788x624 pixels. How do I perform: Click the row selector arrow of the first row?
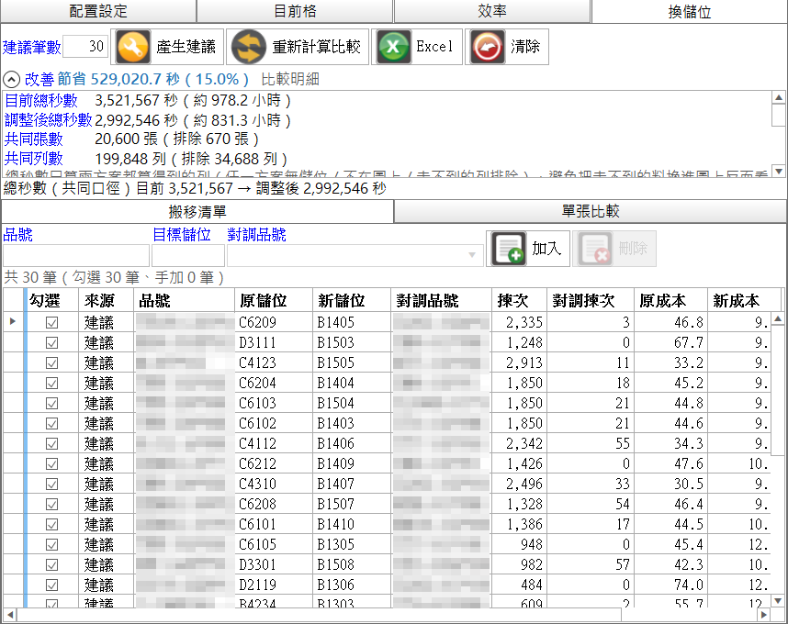(13, 322)
